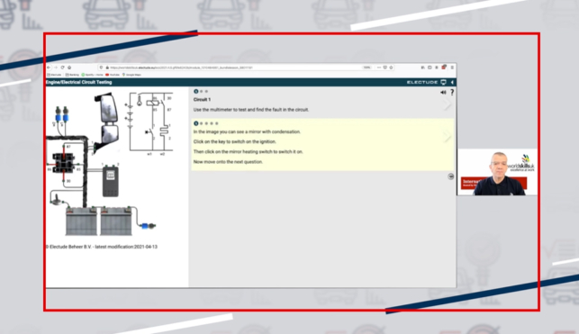This screenshot has height=334, width=579.
Task: Click 'Use the multimeter to test' instruction text
Action: pyautogui.click(x=251, y=110)
